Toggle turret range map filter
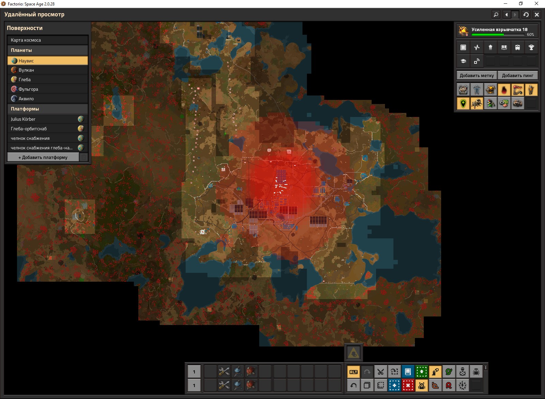545x399 pixels. (490, 90)
